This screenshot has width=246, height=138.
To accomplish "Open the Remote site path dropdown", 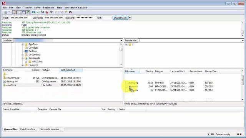I will (243, 41).
